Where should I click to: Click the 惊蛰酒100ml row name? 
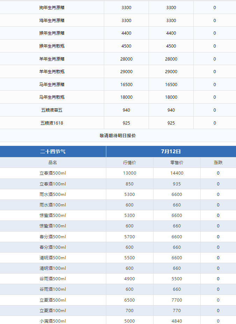tap(53, 226)
